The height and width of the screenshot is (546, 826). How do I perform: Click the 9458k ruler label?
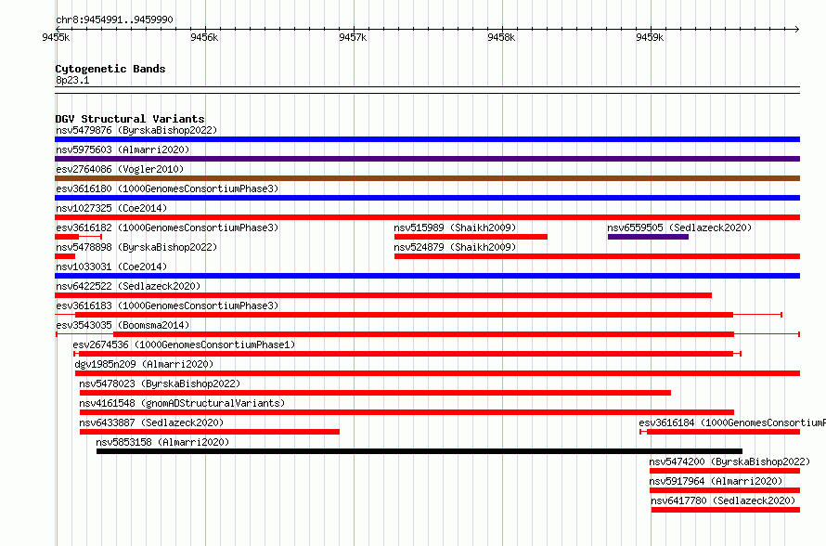[x=501, y=37]
